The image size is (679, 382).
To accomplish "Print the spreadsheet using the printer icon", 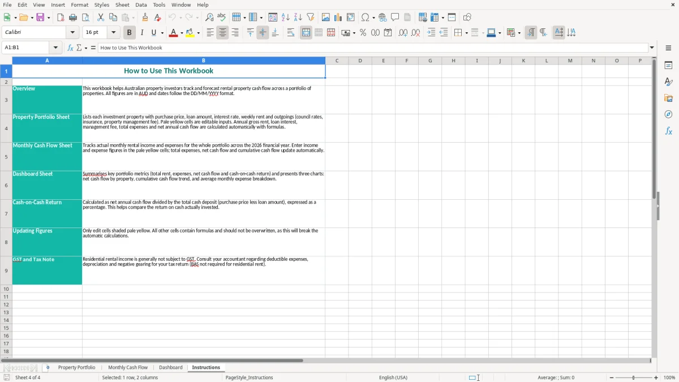I will click(73, 18).
